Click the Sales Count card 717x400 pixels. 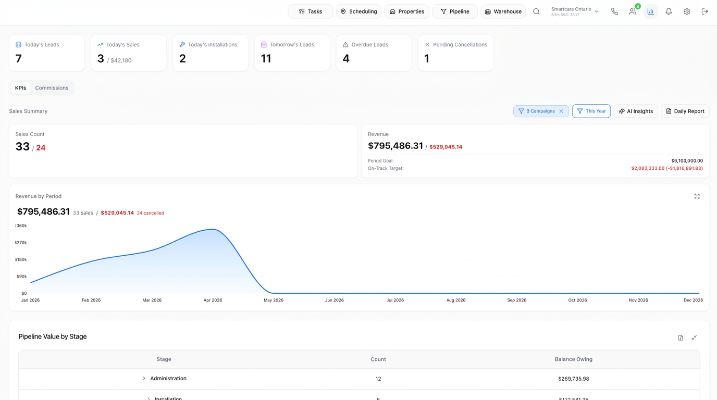pyautogui.click(x=183, y=151)
